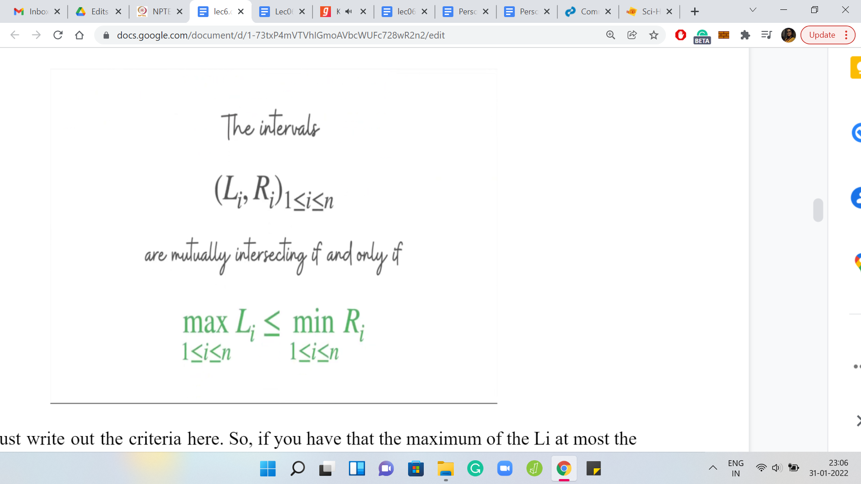Click the home button icon
This screenshot has width=861, height=484.
point(79,35)
